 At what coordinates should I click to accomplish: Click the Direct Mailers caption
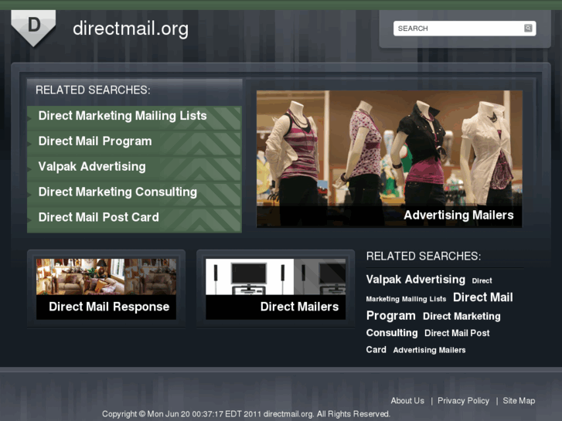(x=299, y=307)
